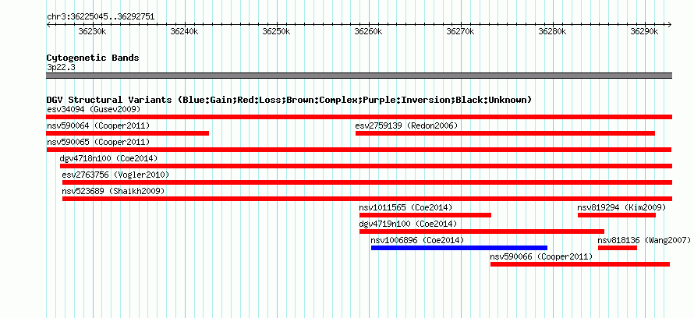Screen dimensions: 694x318
Task: Click the 36270k ruler tick label
Action: tap(460, 31)
